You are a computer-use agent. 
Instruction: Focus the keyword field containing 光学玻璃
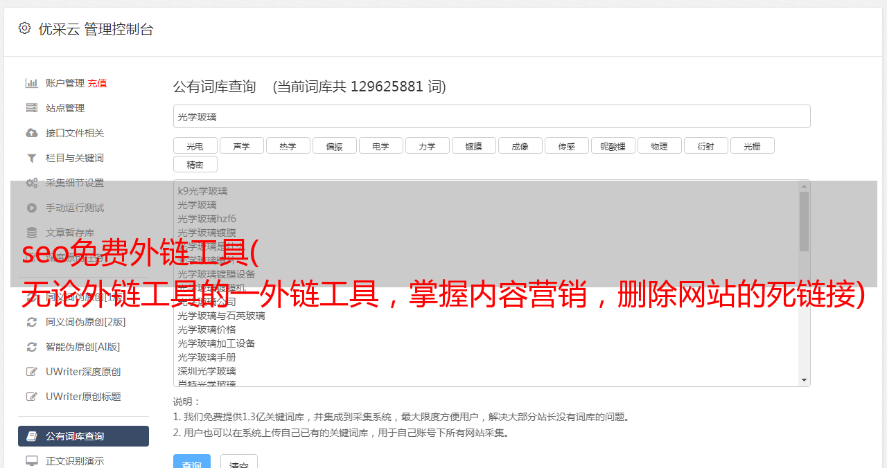(491, 116)
